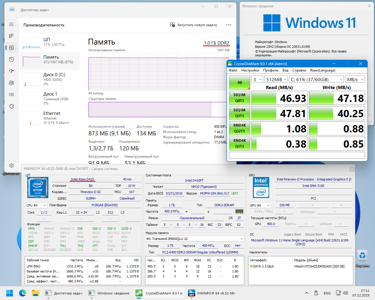Open the three-dots more options in Task Manager
Screen dimensions: 375x300
(x=229, y=25)
